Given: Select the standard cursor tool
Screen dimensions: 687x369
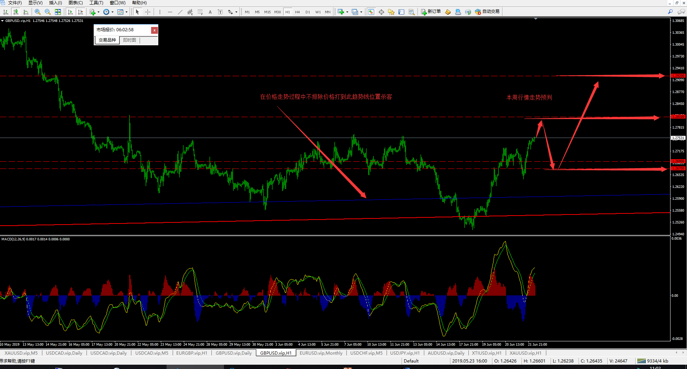Looking at the screenshot, I should 137,12.
